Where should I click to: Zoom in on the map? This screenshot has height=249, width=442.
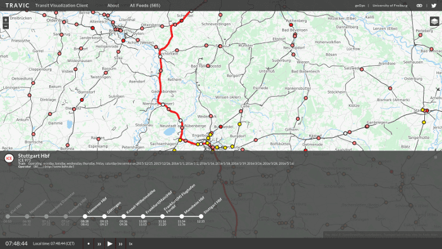coord(6,20)
